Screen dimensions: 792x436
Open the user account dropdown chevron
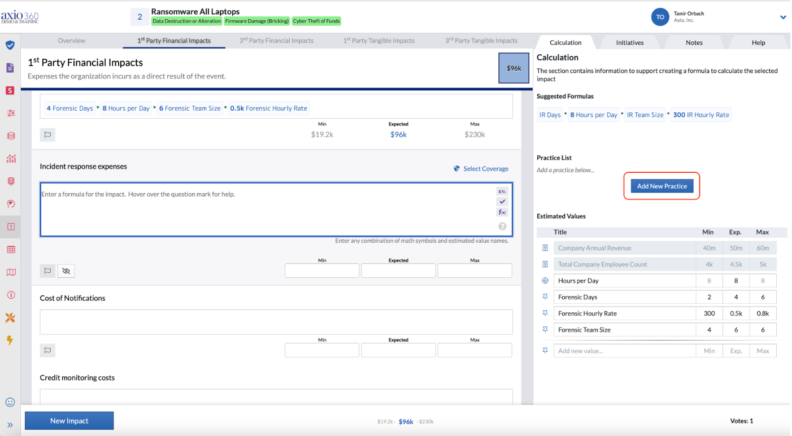click(783, 18)
